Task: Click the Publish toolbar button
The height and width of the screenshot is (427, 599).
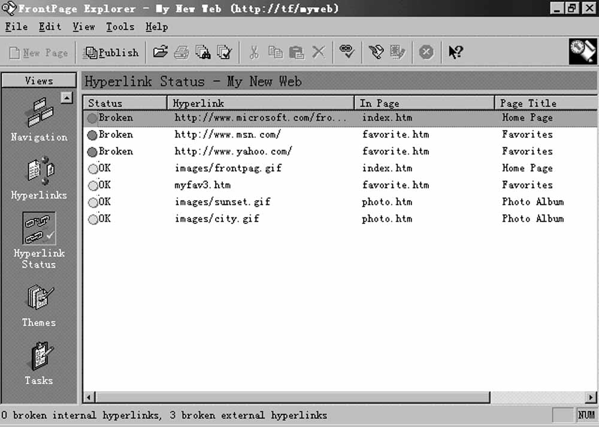Action: 111,52
